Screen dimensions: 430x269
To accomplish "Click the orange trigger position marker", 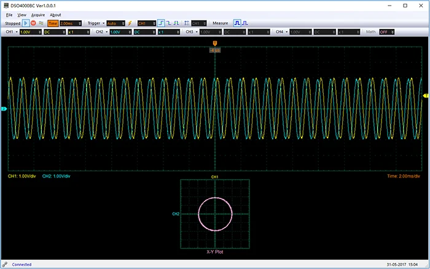I will 214,42.
